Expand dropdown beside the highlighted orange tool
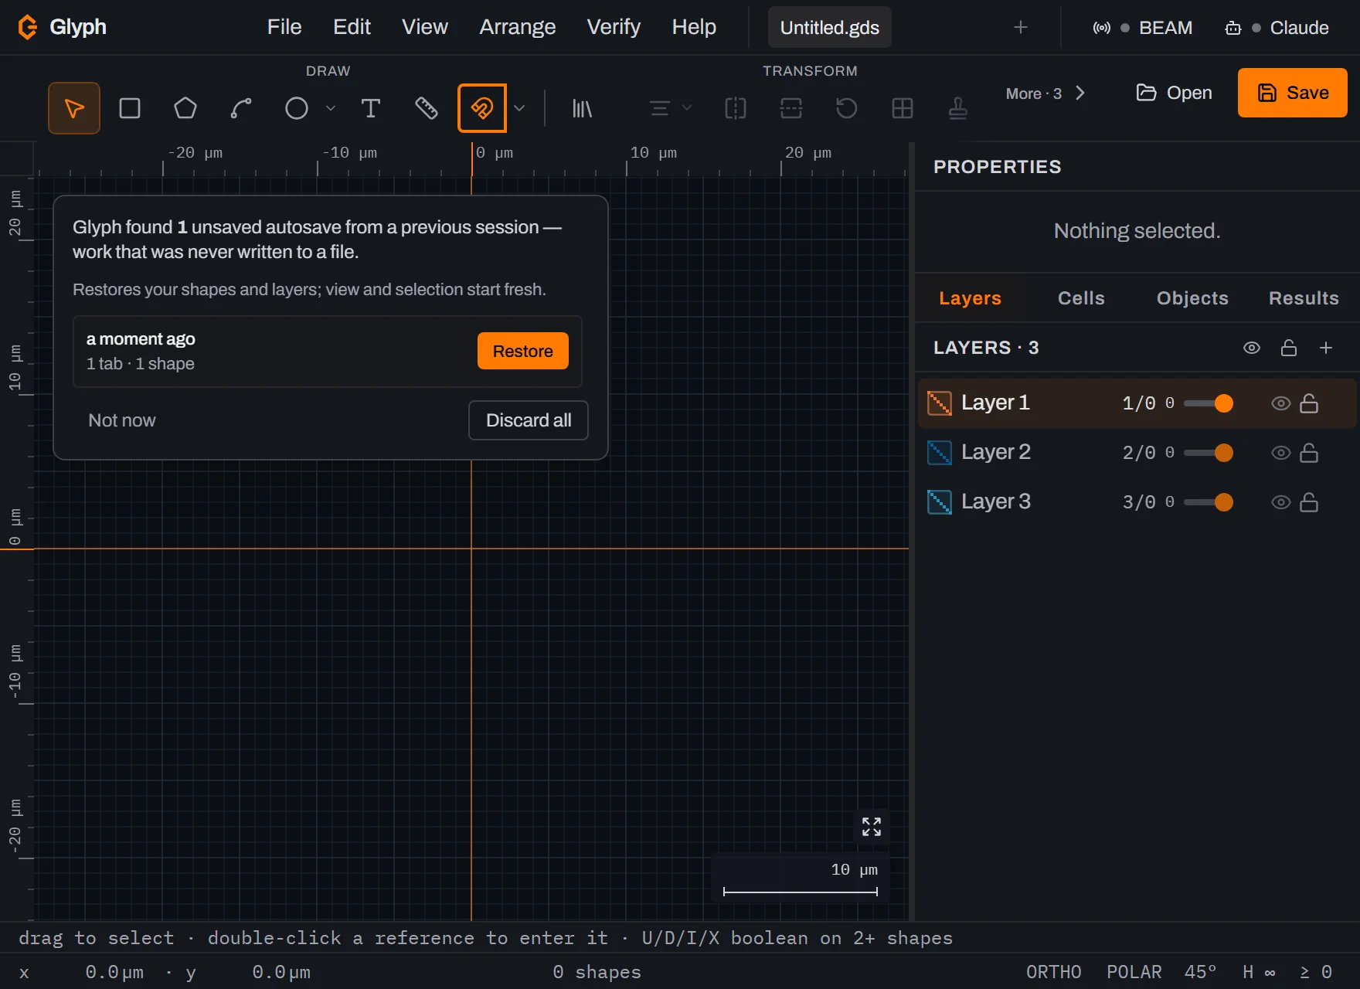Viewport: 1360px width, 989px height. pyautogui.click(x=519, y=108)
